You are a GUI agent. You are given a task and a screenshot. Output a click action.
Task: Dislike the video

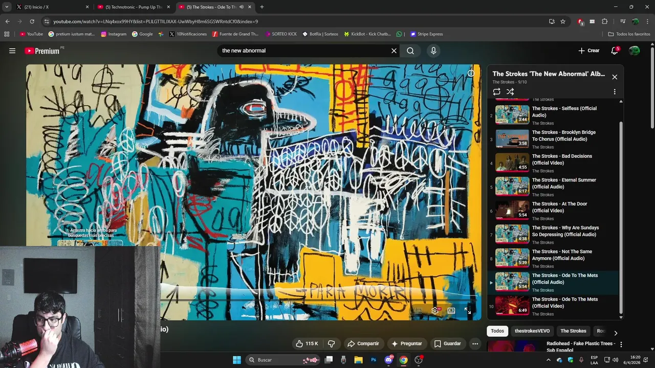pos(331,343)
